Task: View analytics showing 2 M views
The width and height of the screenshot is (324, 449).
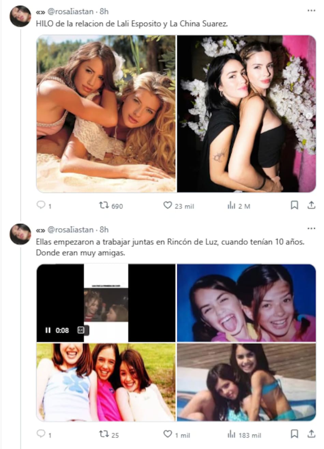Action: pos(232,205)
